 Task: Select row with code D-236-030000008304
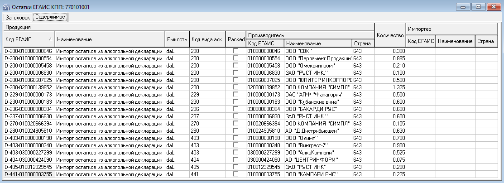click(x=29, y=109)
